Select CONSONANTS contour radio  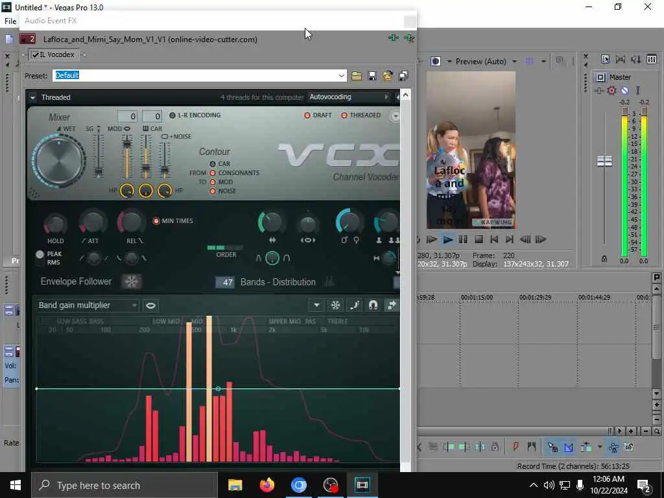[213, 172]
